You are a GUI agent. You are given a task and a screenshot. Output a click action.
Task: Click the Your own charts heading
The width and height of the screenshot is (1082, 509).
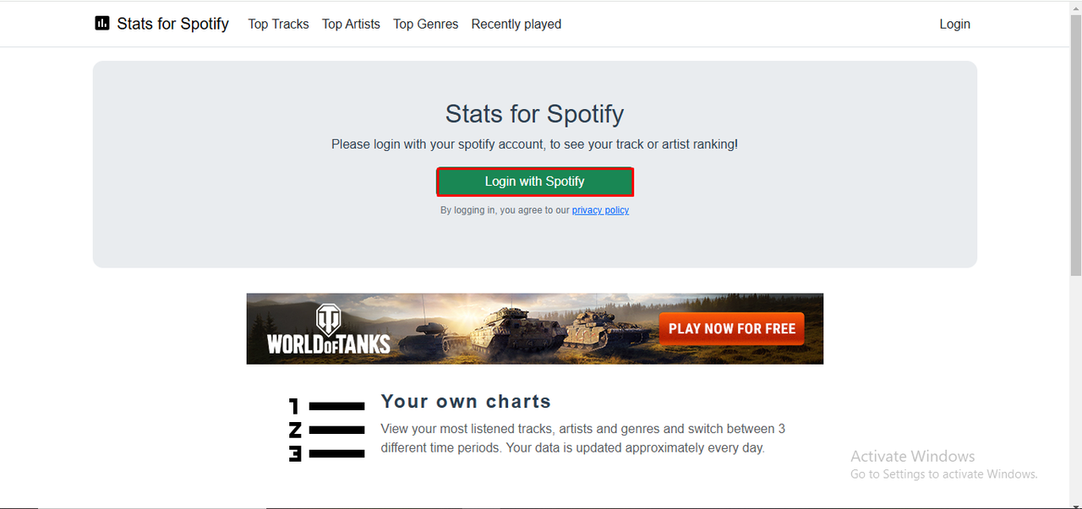pyautogui.click(x=466, y=402)
